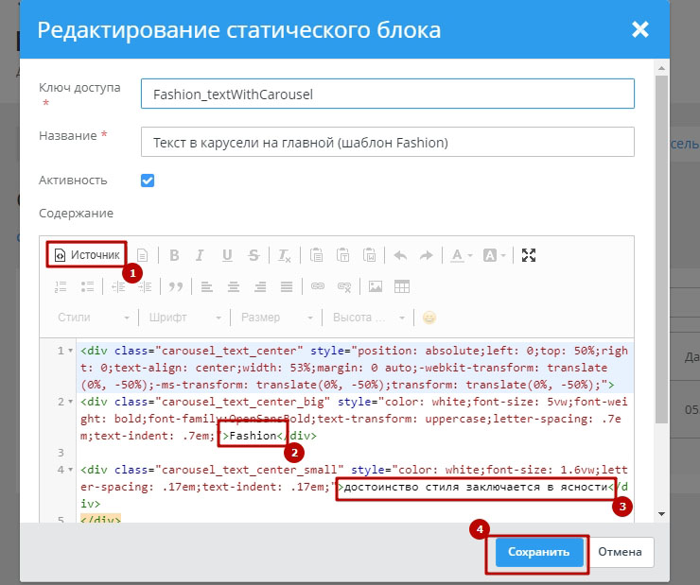Toggle italic formatting icon
This screenshot has width=700, height=585.
pyautogui.click(x=200, y=255)
